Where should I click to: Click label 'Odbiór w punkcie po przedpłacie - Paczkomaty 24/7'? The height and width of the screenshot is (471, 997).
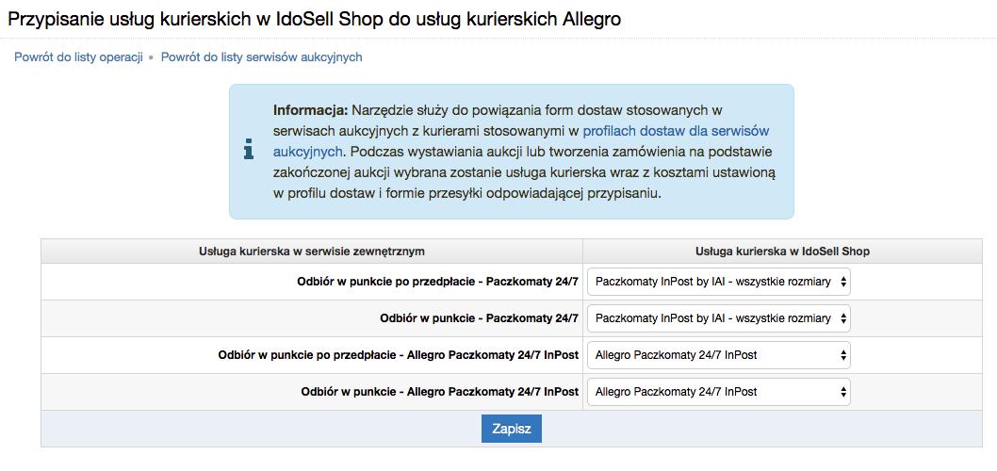coord(437,283)
